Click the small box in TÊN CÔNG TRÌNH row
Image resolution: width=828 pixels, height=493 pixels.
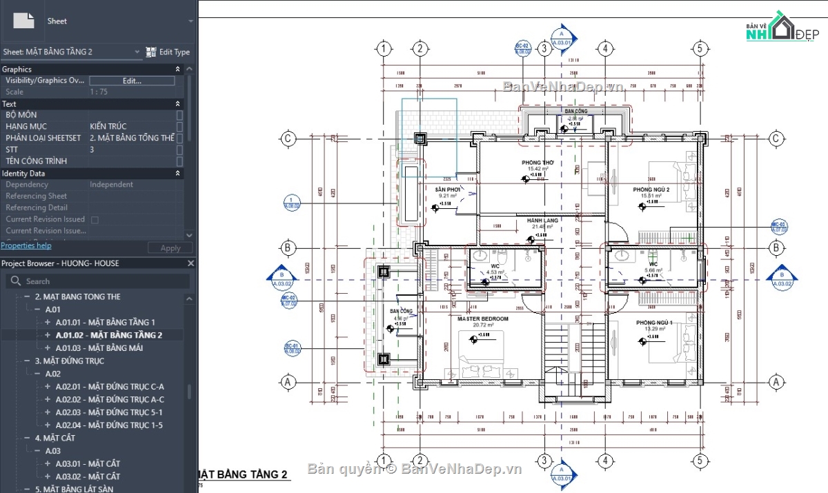click(180, 161)
